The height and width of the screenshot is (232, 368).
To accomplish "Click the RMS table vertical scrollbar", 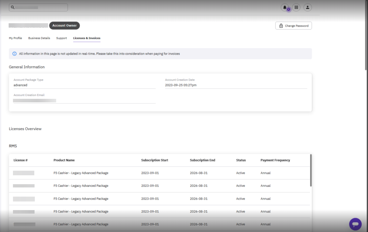I will [x=311, y=170].
